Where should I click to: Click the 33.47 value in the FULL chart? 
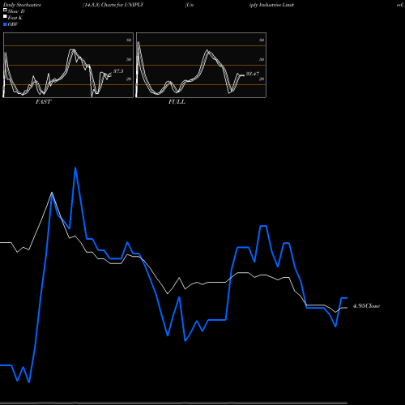coord(253,74)
